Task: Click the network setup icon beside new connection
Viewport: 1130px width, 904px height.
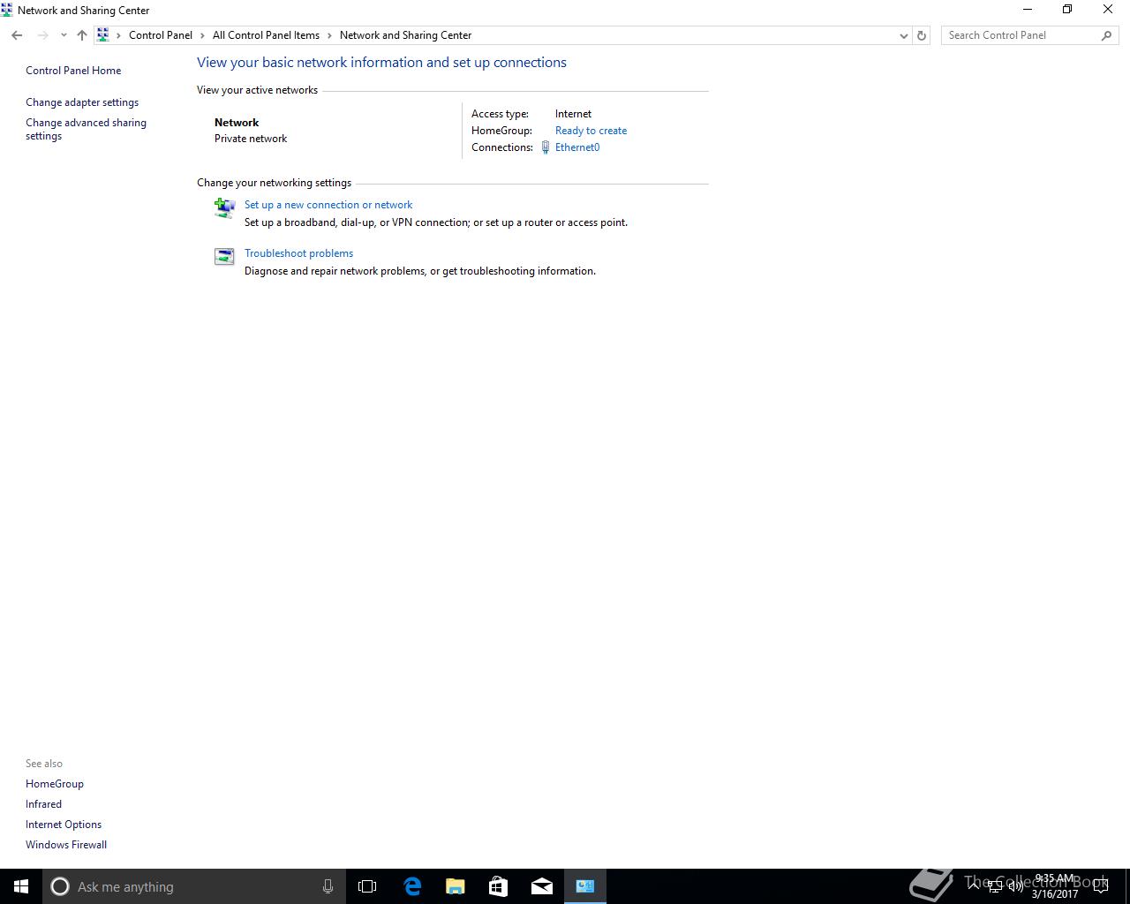Action: [224, 207]
